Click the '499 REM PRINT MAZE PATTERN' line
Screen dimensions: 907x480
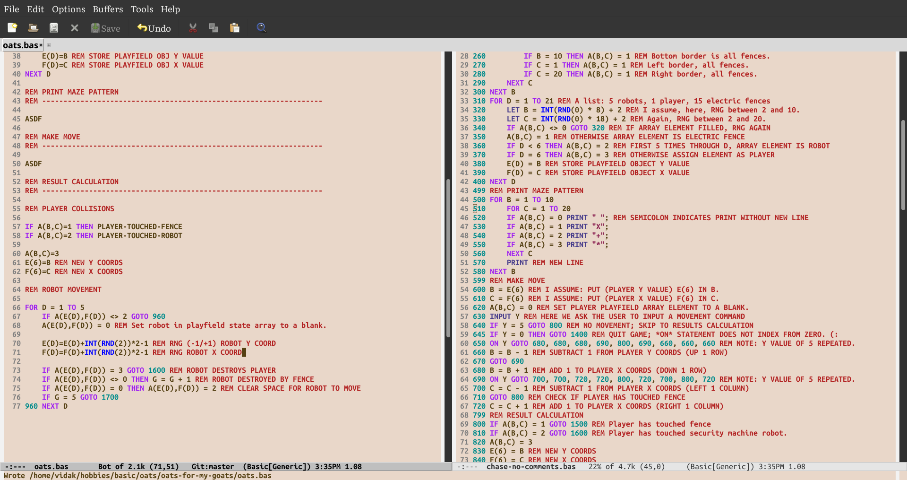[x=528, y=191]
